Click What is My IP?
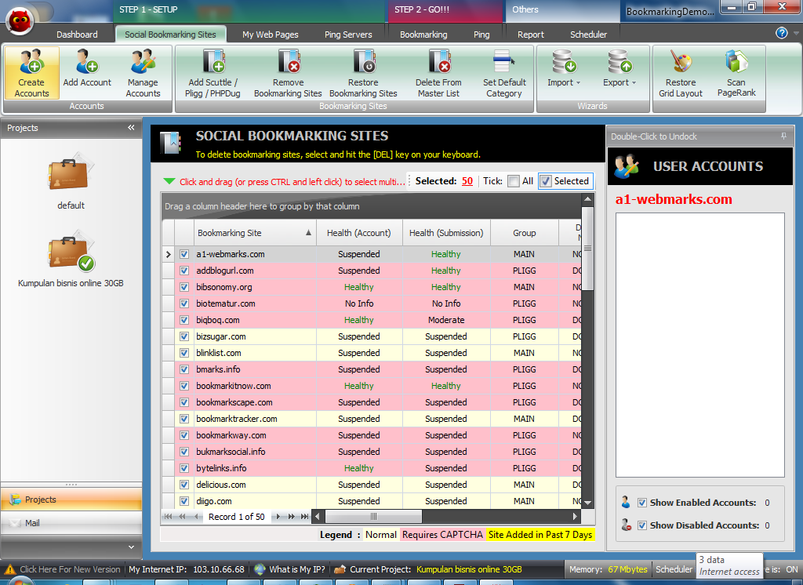This screenshot has height=585, width=803. 297,569
